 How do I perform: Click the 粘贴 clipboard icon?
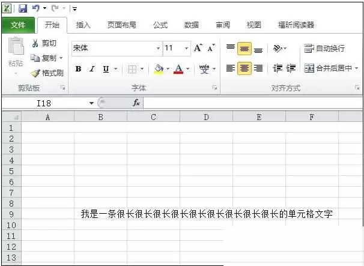point(16,46)
